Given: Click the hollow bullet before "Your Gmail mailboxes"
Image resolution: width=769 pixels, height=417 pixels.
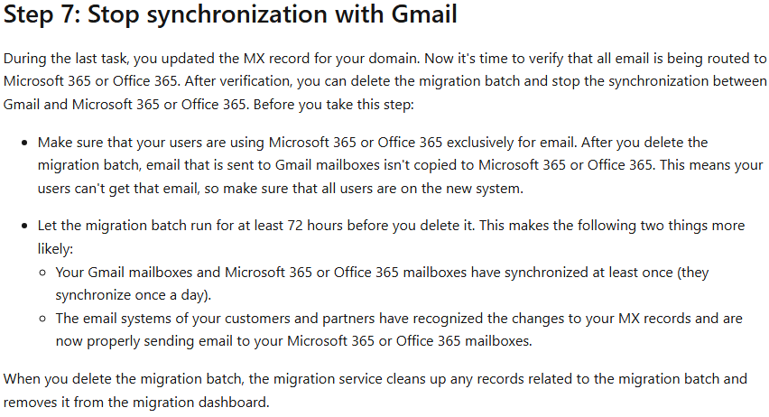Looking at the screenshot, I should (42, 273).
